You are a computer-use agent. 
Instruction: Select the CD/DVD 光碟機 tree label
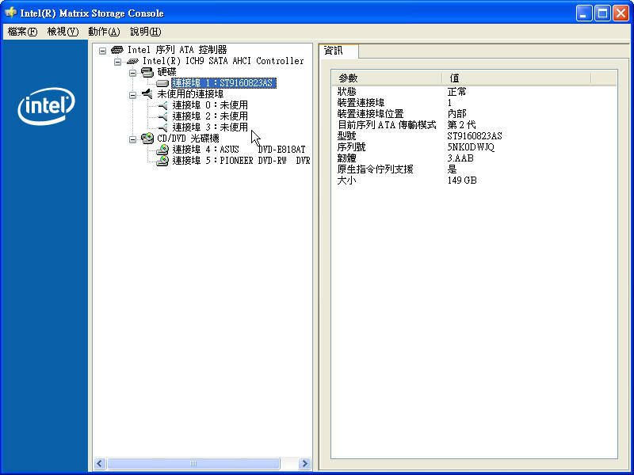pyautogui.click(x=188, y=138)
